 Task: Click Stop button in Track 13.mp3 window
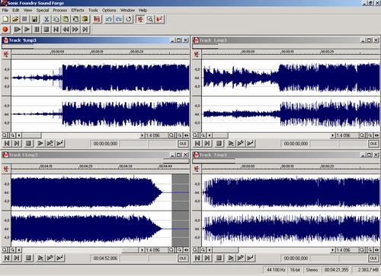[28, 258]
